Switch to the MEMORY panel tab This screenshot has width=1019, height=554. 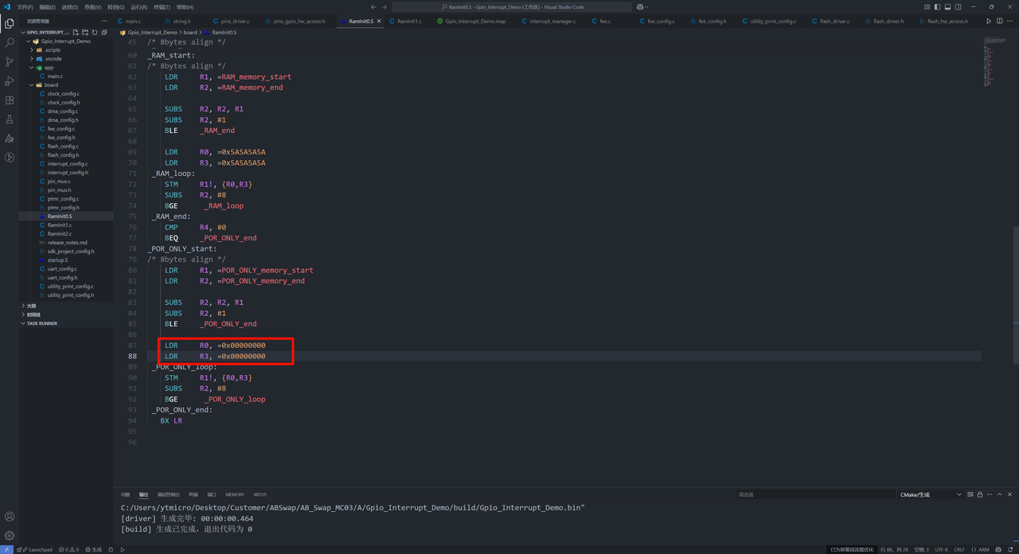point(235,494)
